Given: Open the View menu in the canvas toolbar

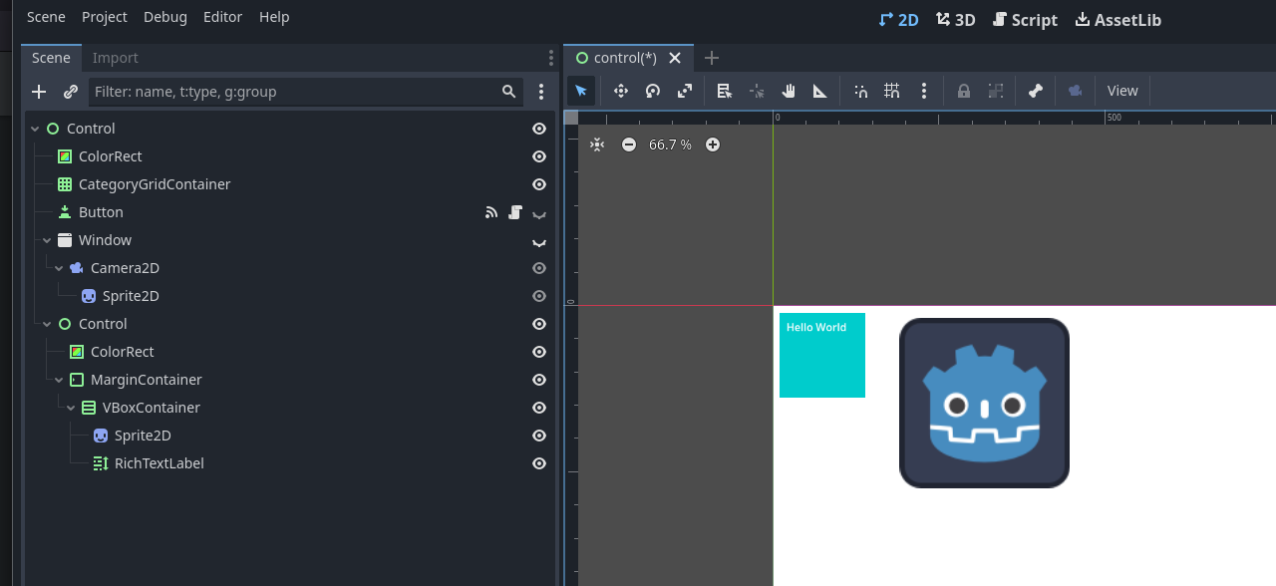Looking at the screenshot, I should click(1122, 91).
